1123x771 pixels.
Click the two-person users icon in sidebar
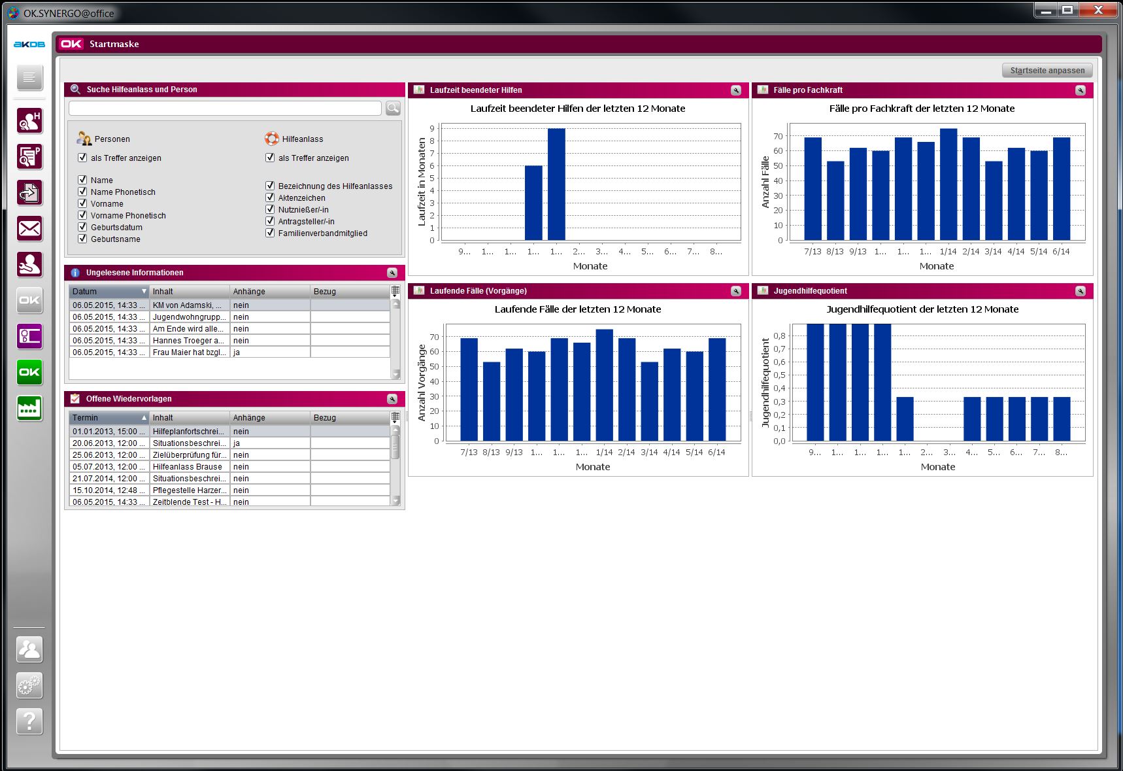29,649
